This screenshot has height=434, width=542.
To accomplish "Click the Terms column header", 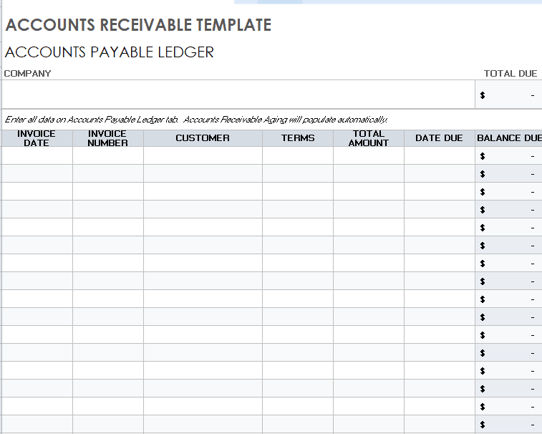I will click(298, 138).
